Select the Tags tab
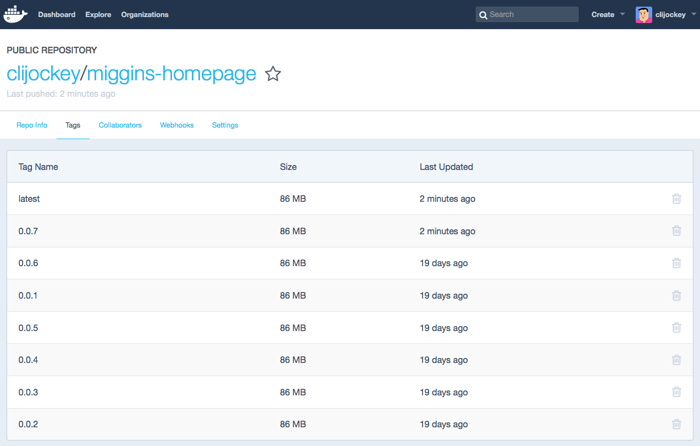The image size is (700, 446). click(x=73, y=125)
